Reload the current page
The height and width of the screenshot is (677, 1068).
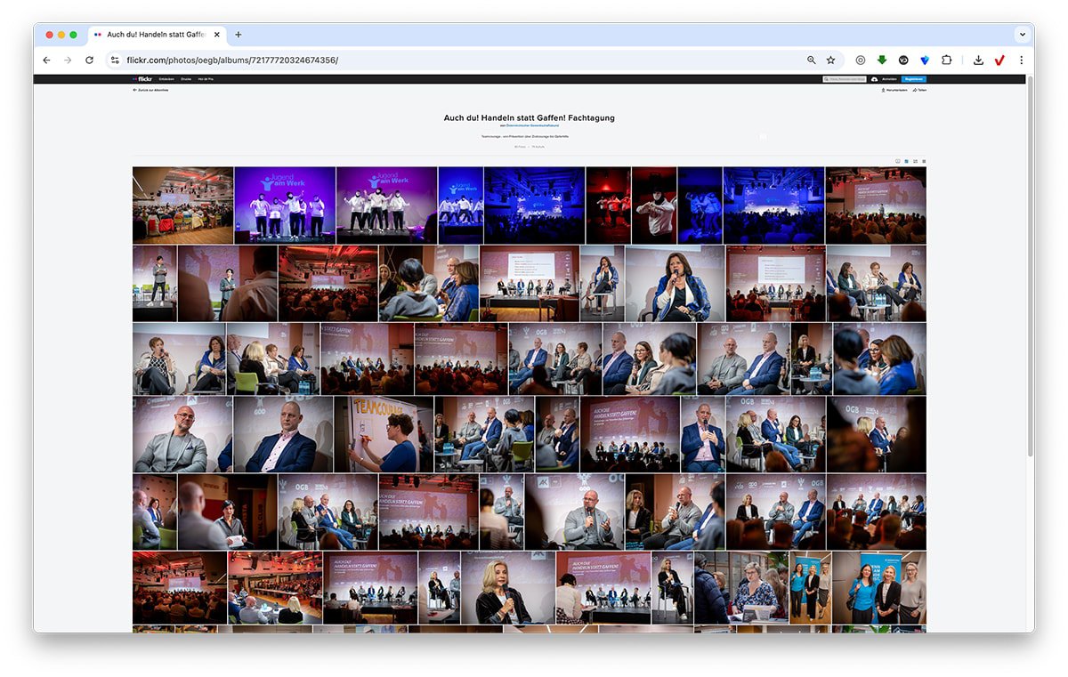click(x=89, y=60)
